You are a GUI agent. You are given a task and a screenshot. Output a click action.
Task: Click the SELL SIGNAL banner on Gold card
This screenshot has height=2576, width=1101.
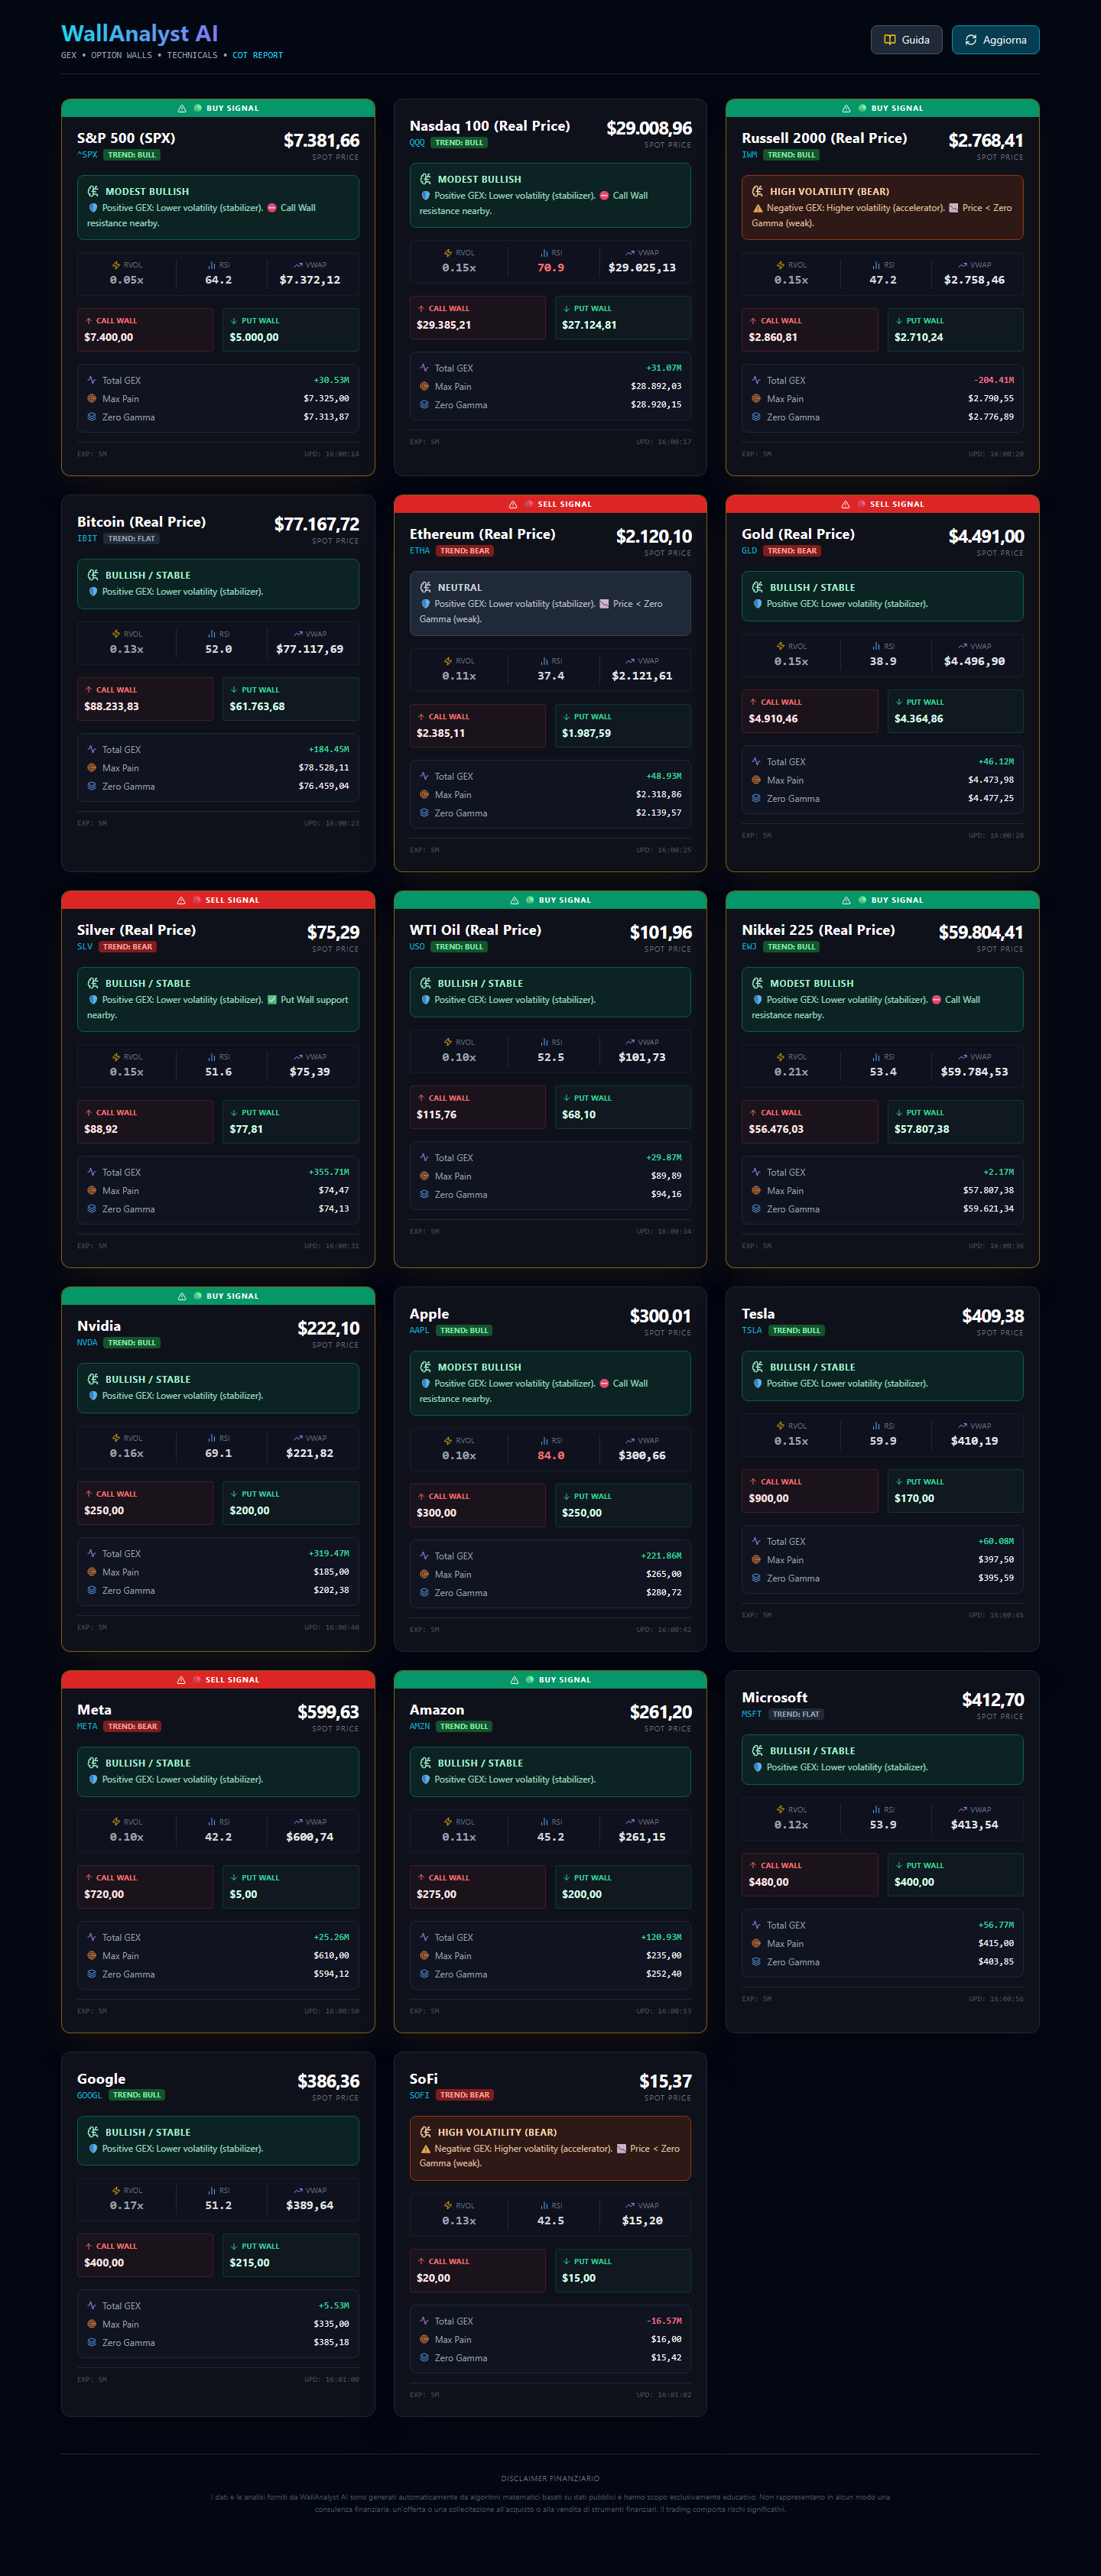point(882,505)
